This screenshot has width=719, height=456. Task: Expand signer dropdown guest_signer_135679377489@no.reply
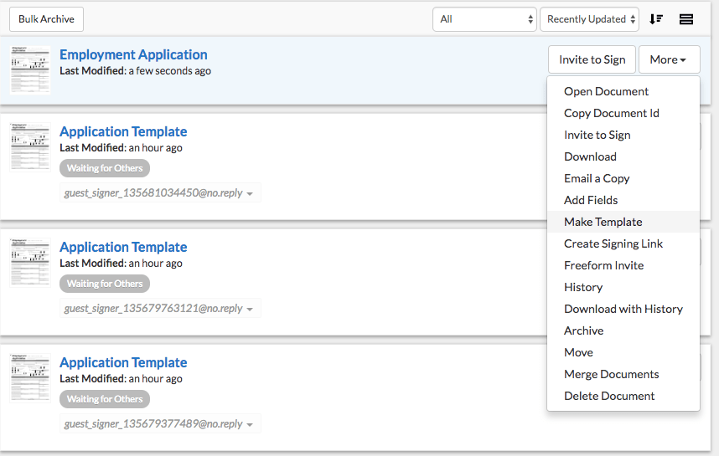click(x=160, y=423)
